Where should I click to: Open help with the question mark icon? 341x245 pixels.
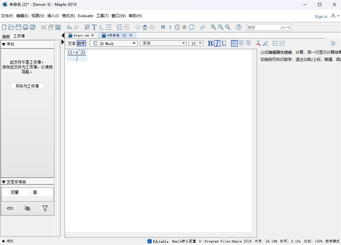click(x=239, y=27)
